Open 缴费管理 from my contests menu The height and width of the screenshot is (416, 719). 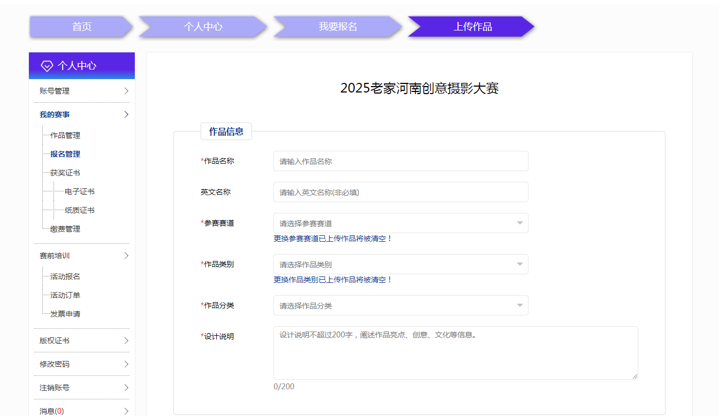point(65,228)
